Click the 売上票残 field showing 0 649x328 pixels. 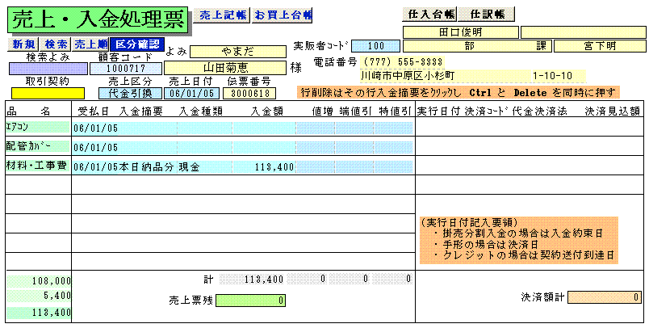250,301
